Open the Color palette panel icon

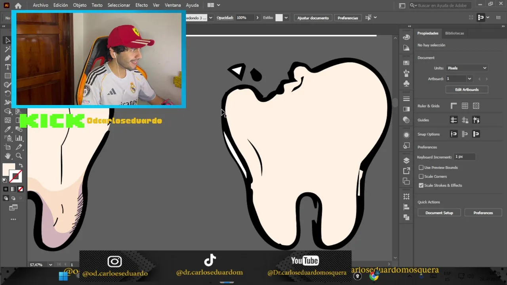406,37
